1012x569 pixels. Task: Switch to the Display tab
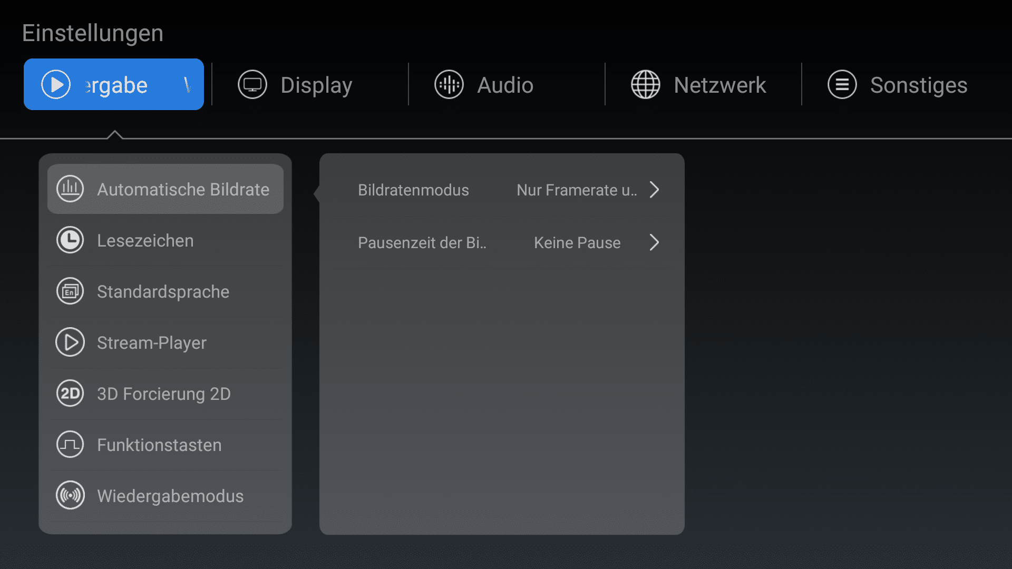316,85
